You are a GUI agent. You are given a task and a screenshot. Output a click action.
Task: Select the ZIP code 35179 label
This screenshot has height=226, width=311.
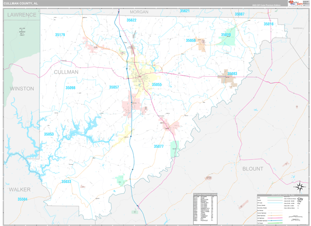[60, 35]
